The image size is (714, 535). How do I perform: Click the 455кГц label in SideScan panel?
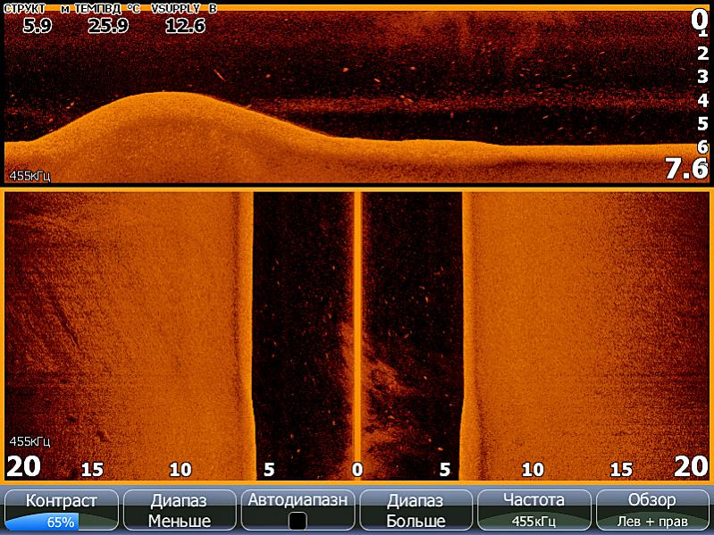(x=30, y=441)
